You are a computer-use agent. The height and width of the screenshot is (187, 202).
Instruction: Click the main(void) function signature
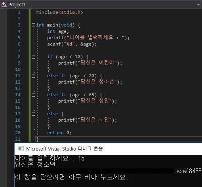tap(58, 25)
